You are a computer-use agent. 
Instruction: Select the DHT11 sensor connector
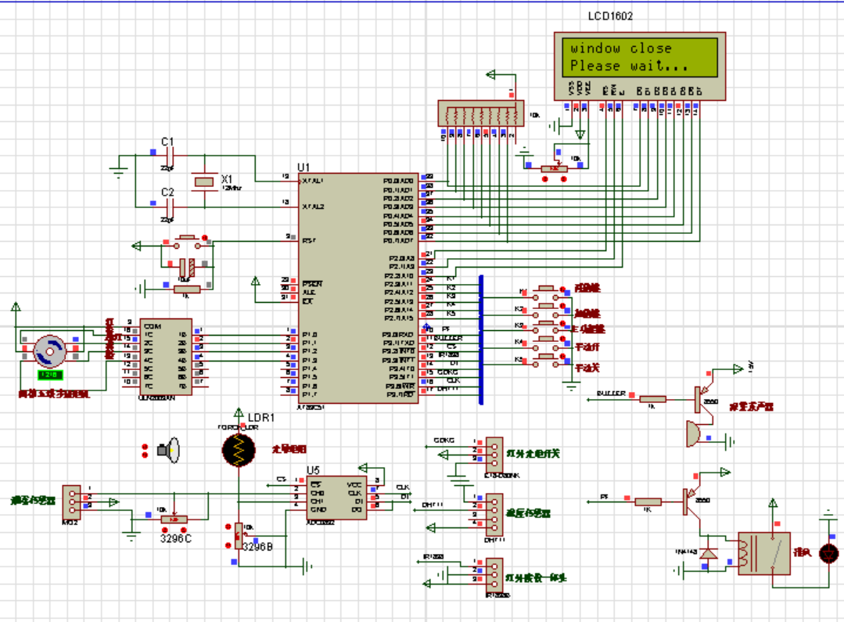494,515
